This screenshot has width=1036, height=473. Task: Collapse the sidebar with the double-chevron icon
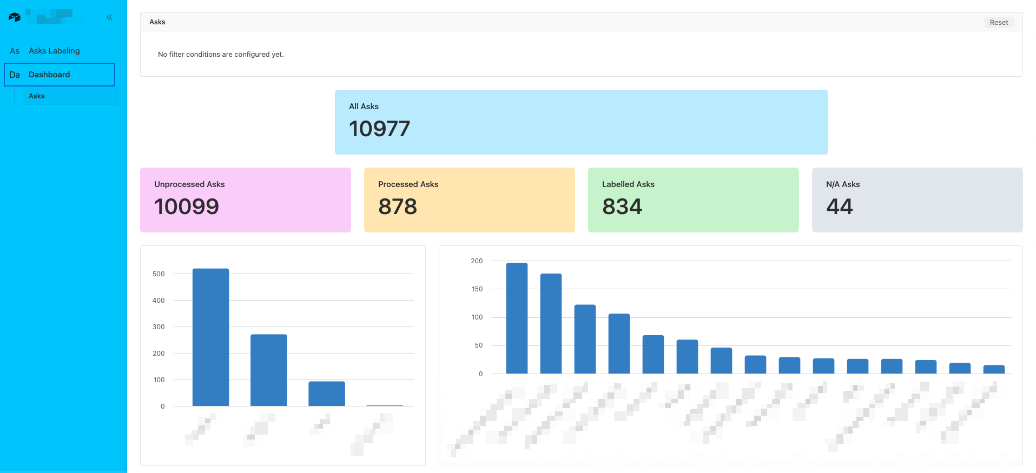click(x=109, y=17)
